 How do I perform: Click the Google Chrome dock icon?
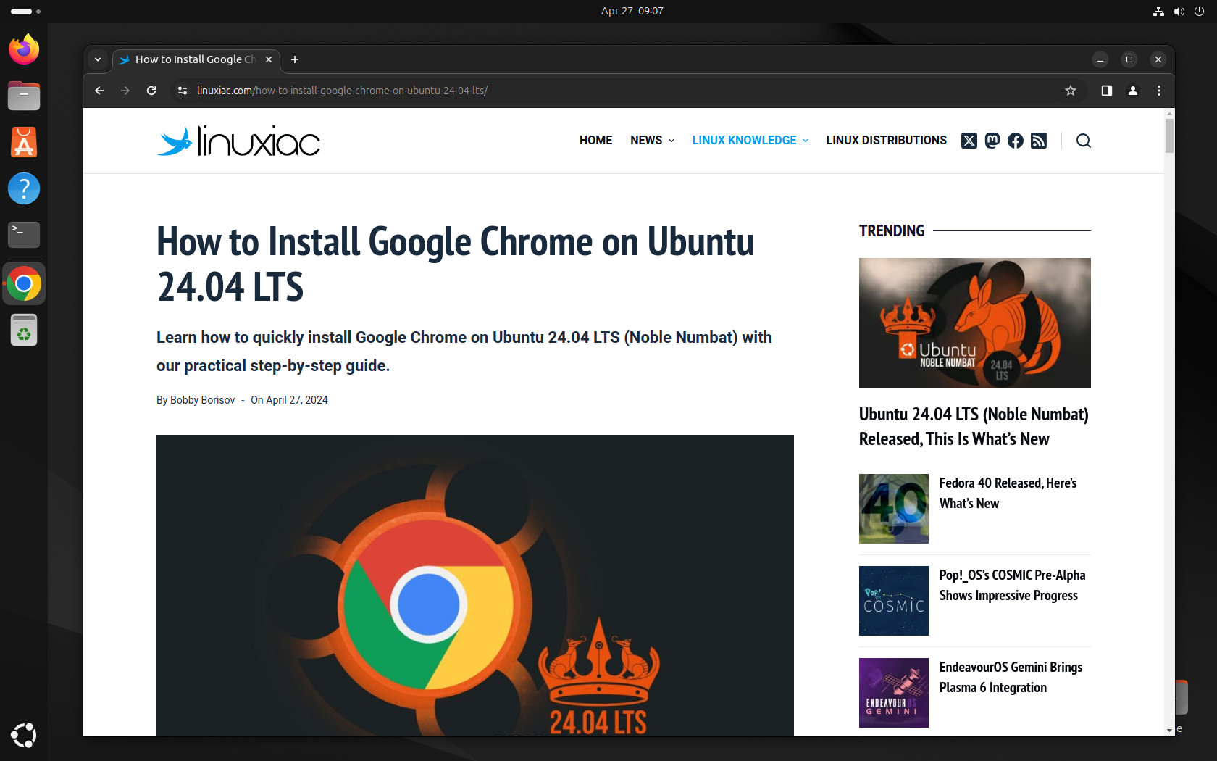(24, 284)
